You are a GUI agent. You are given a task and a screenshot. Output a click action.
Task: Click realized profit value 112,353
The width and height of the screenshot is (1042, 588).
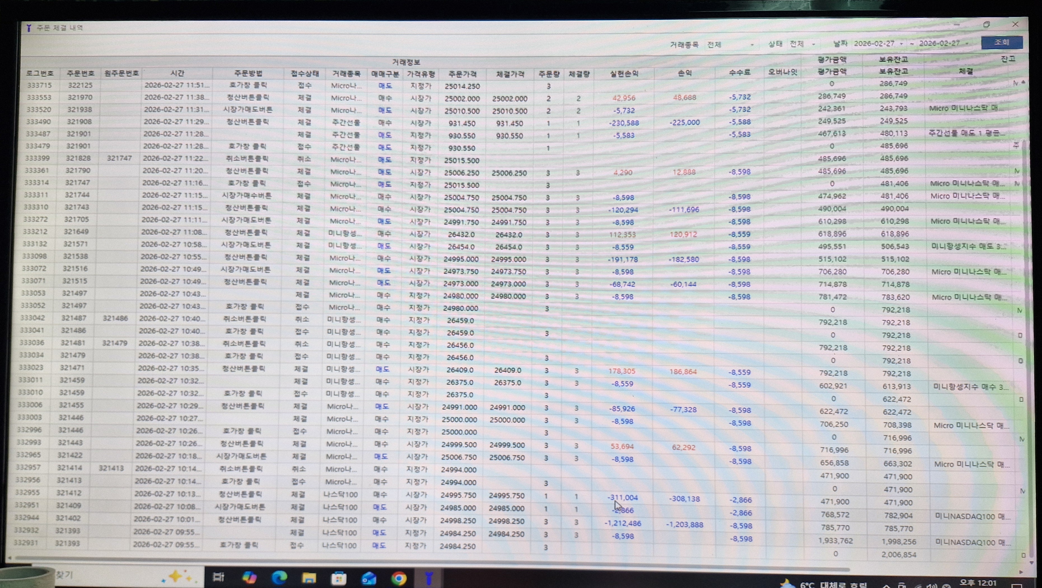click(x=623, y=235)
